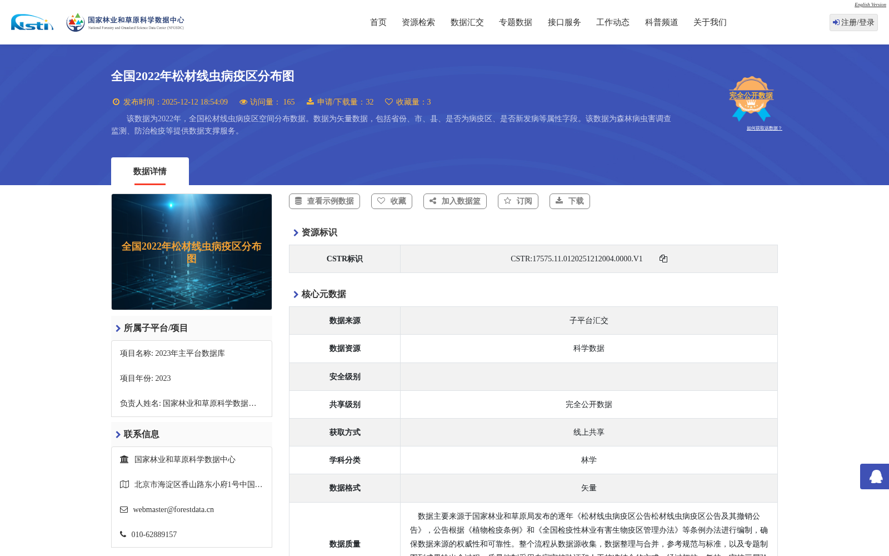Open the 接口服务 menu item
The image size is (889, 556).
pos(565,22)
